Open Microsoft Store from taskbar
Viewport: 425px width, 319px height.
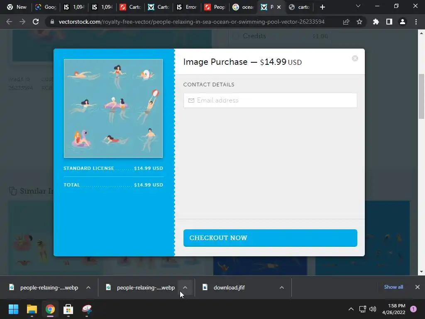coord(68,309)
